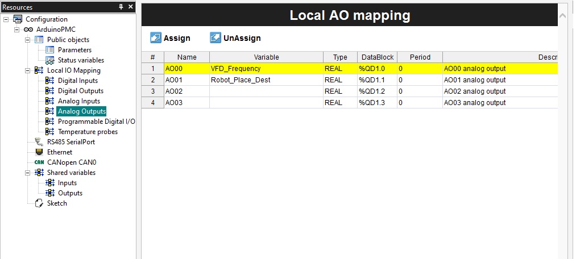Click the AO02 name cell

[187, 91]
